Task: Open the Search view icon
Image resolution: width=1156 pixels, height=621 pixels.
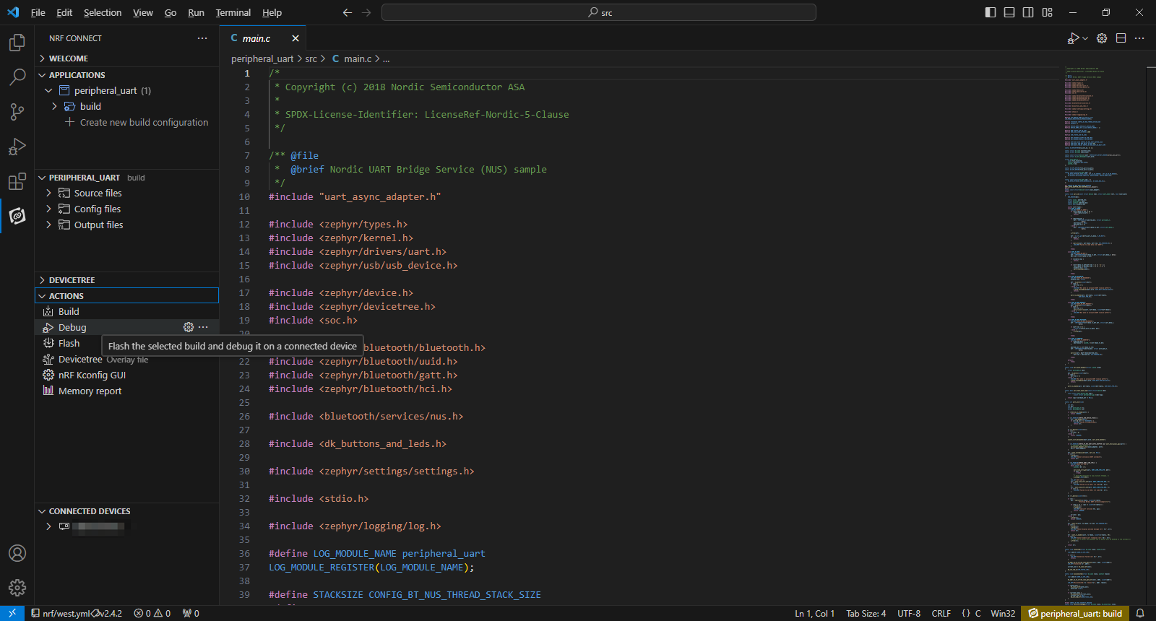Action: pyautogui.click(x=17, y=77)
